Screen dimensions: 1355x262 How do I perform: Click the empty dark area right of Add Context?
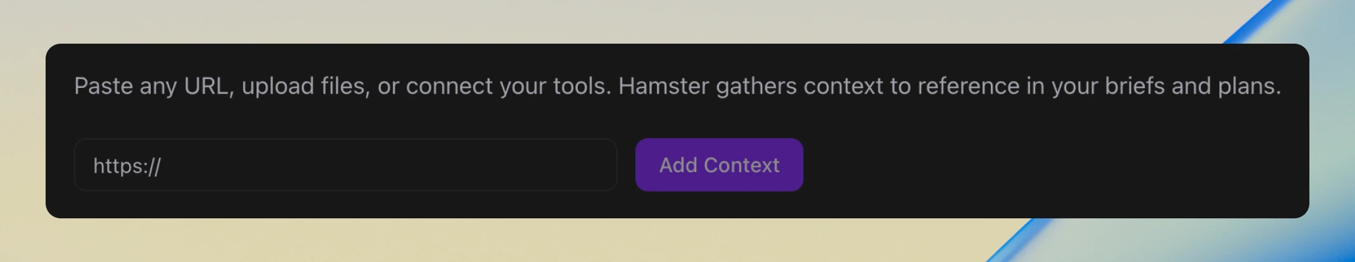tap(1045, 165)
